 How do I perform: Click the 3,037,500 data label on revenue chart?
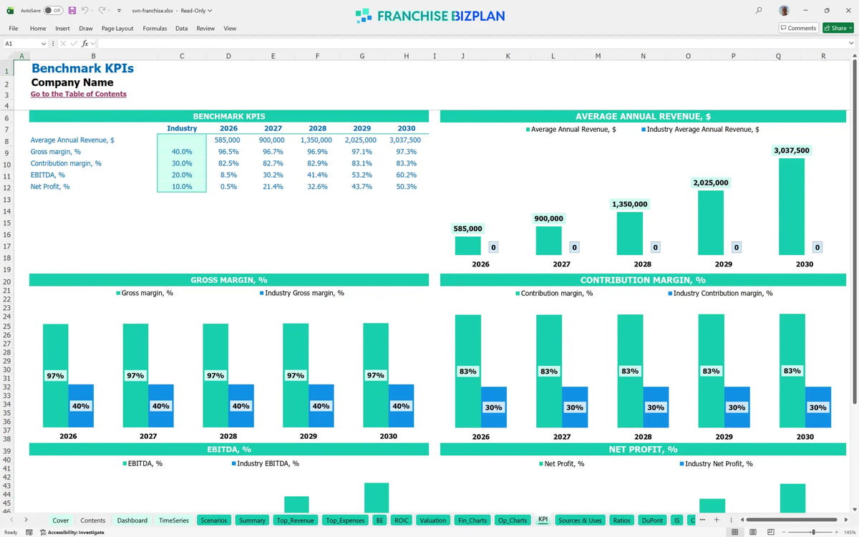[x=792, y=150]
